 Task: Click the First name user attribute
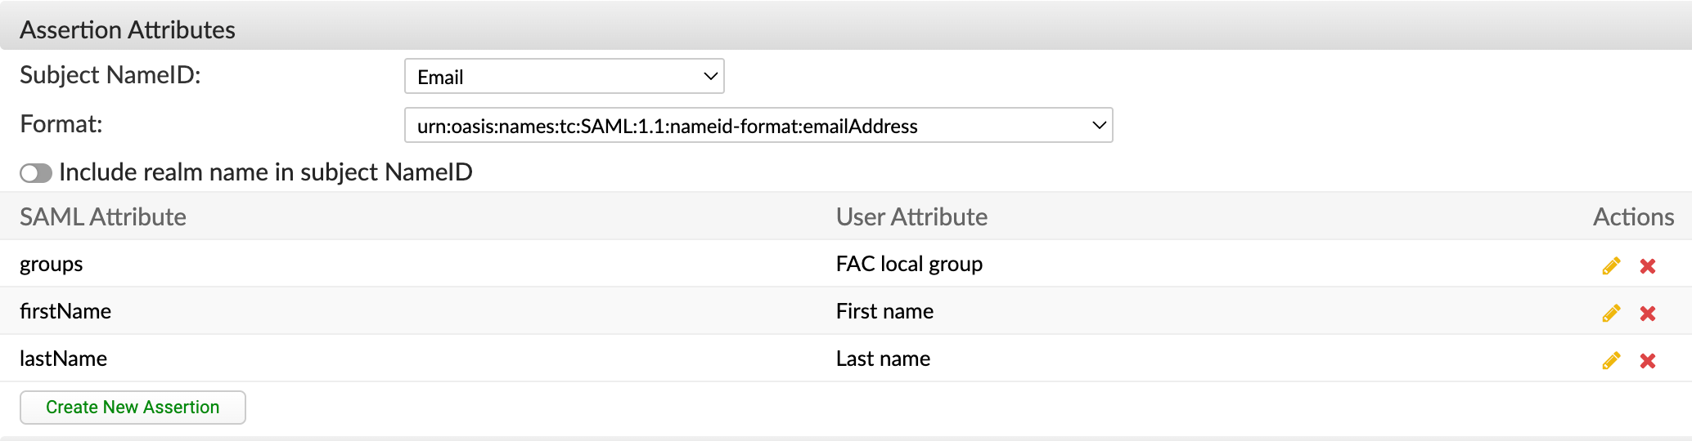(x=884, y=311)
